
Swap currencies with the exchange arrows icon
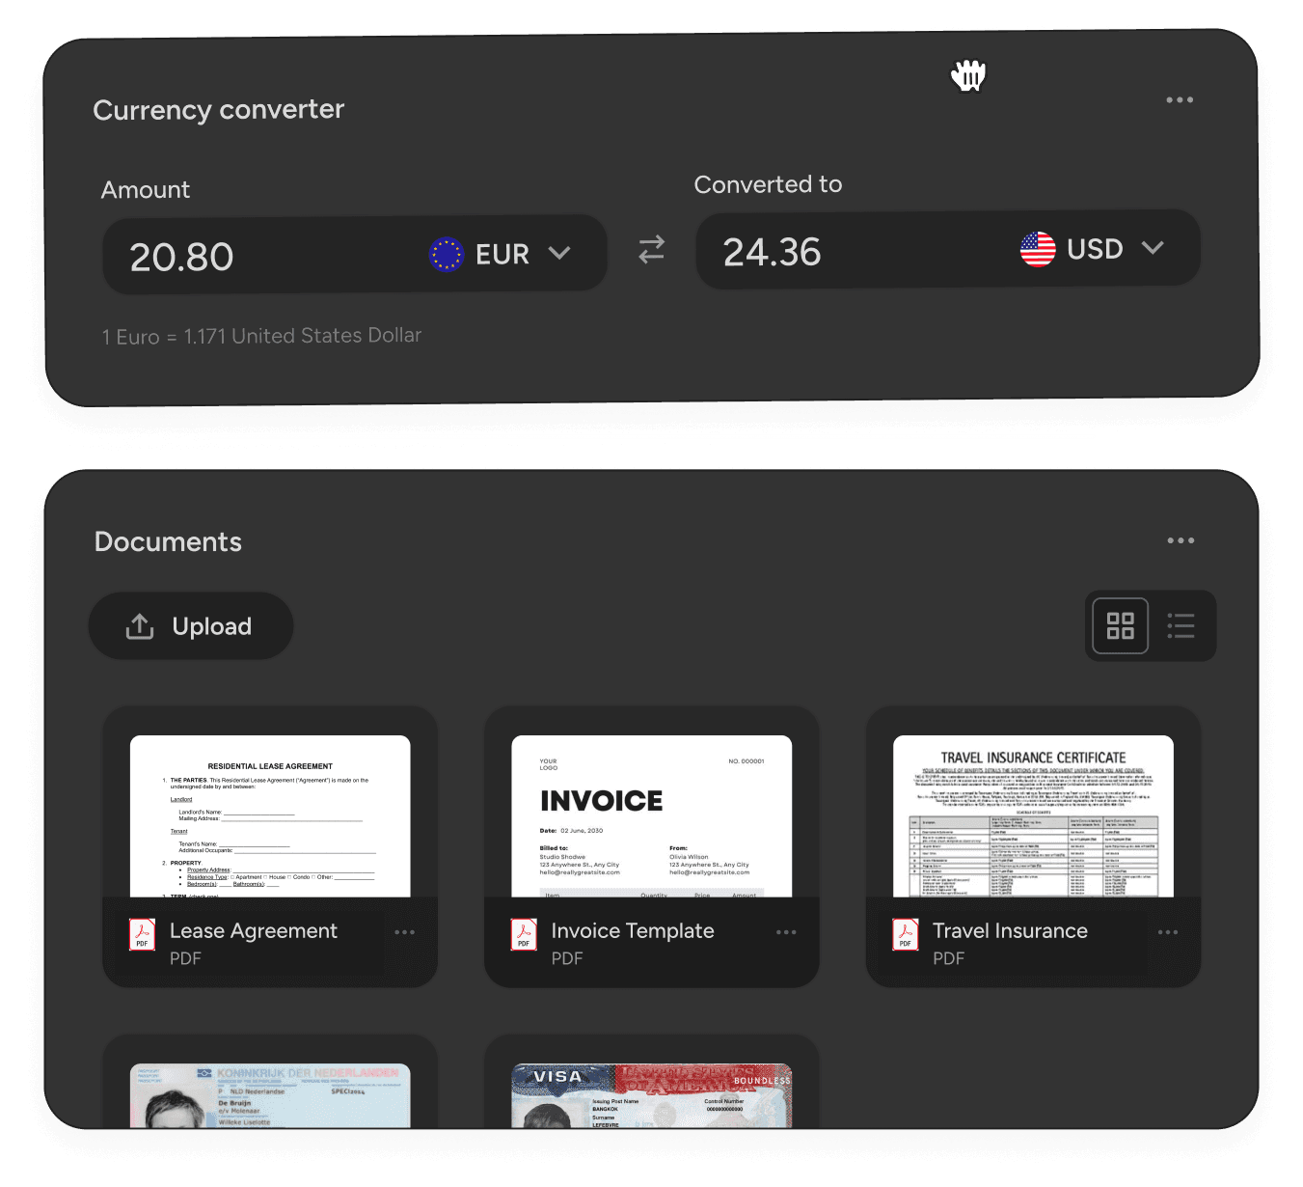(x=652, y=250)
